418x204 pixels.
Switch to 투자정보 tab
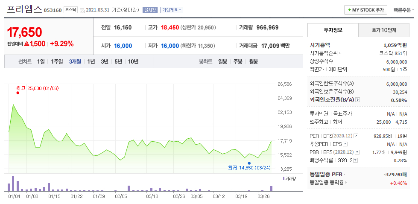[333, 30]
